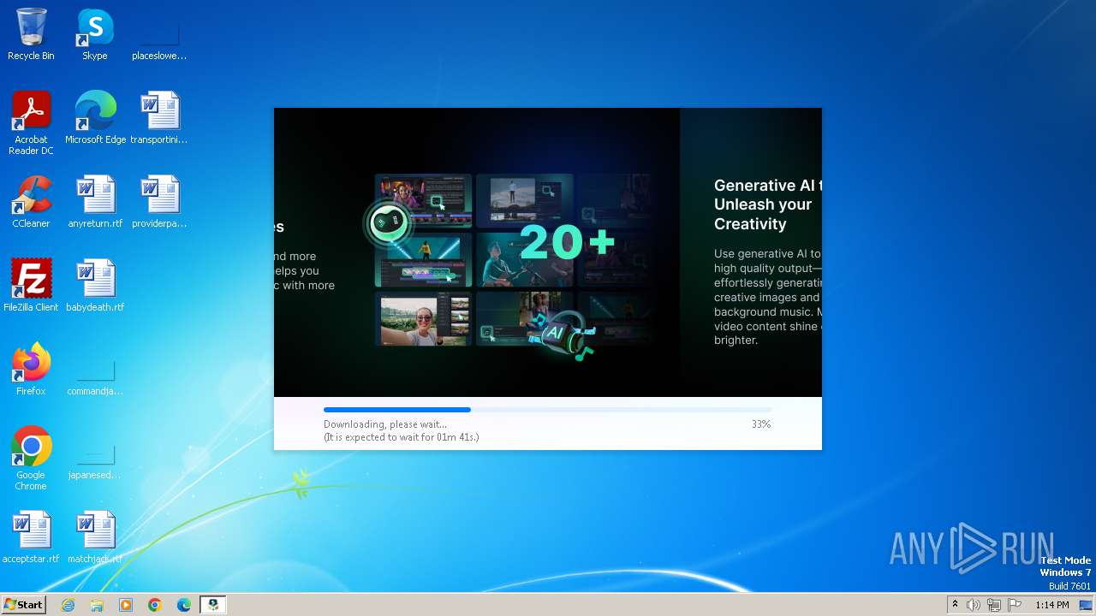
Task: Select the transportini... Word document
Action: 159,118
